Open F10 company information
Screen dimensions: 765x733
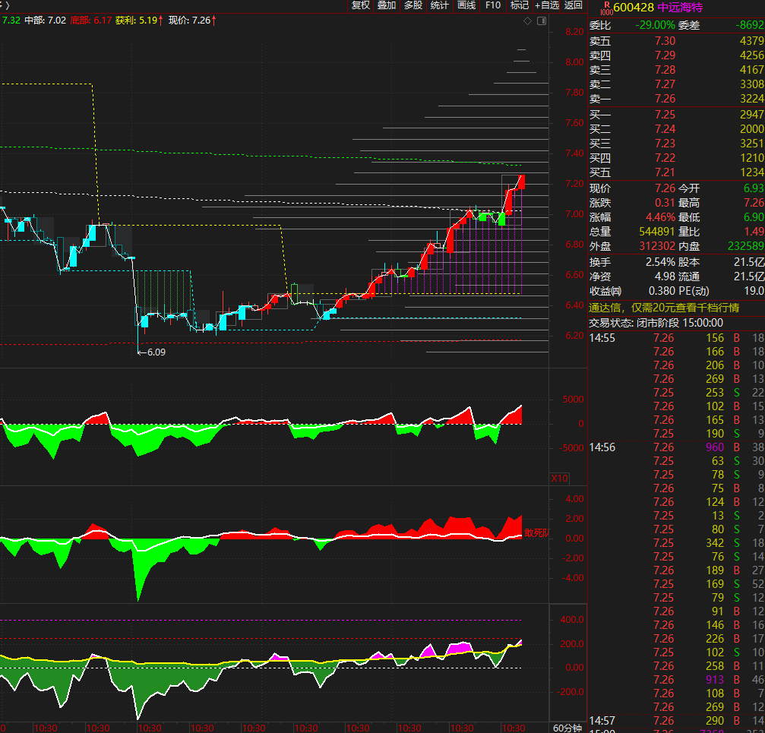point(493,5)
